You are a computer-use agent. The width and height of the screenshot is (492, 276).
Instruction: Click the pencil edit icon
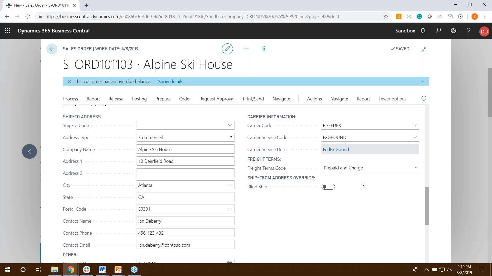coord(227,49)
